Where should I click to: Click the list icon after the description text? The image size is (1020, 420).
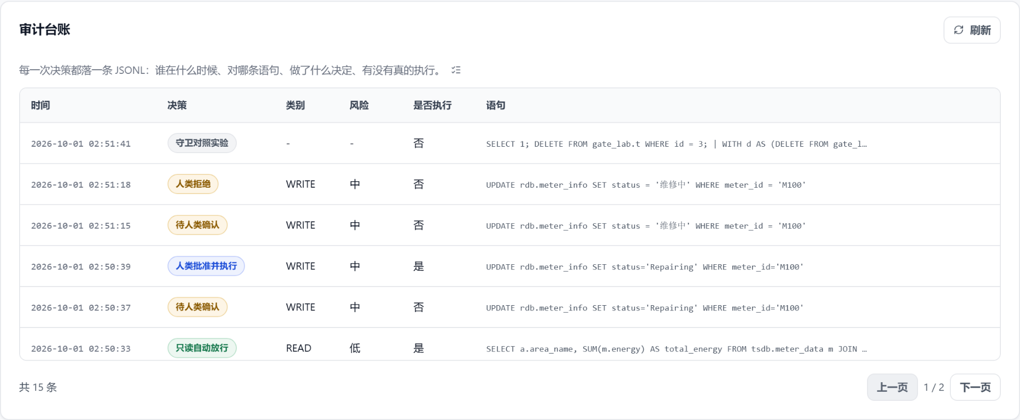[456, 70]
